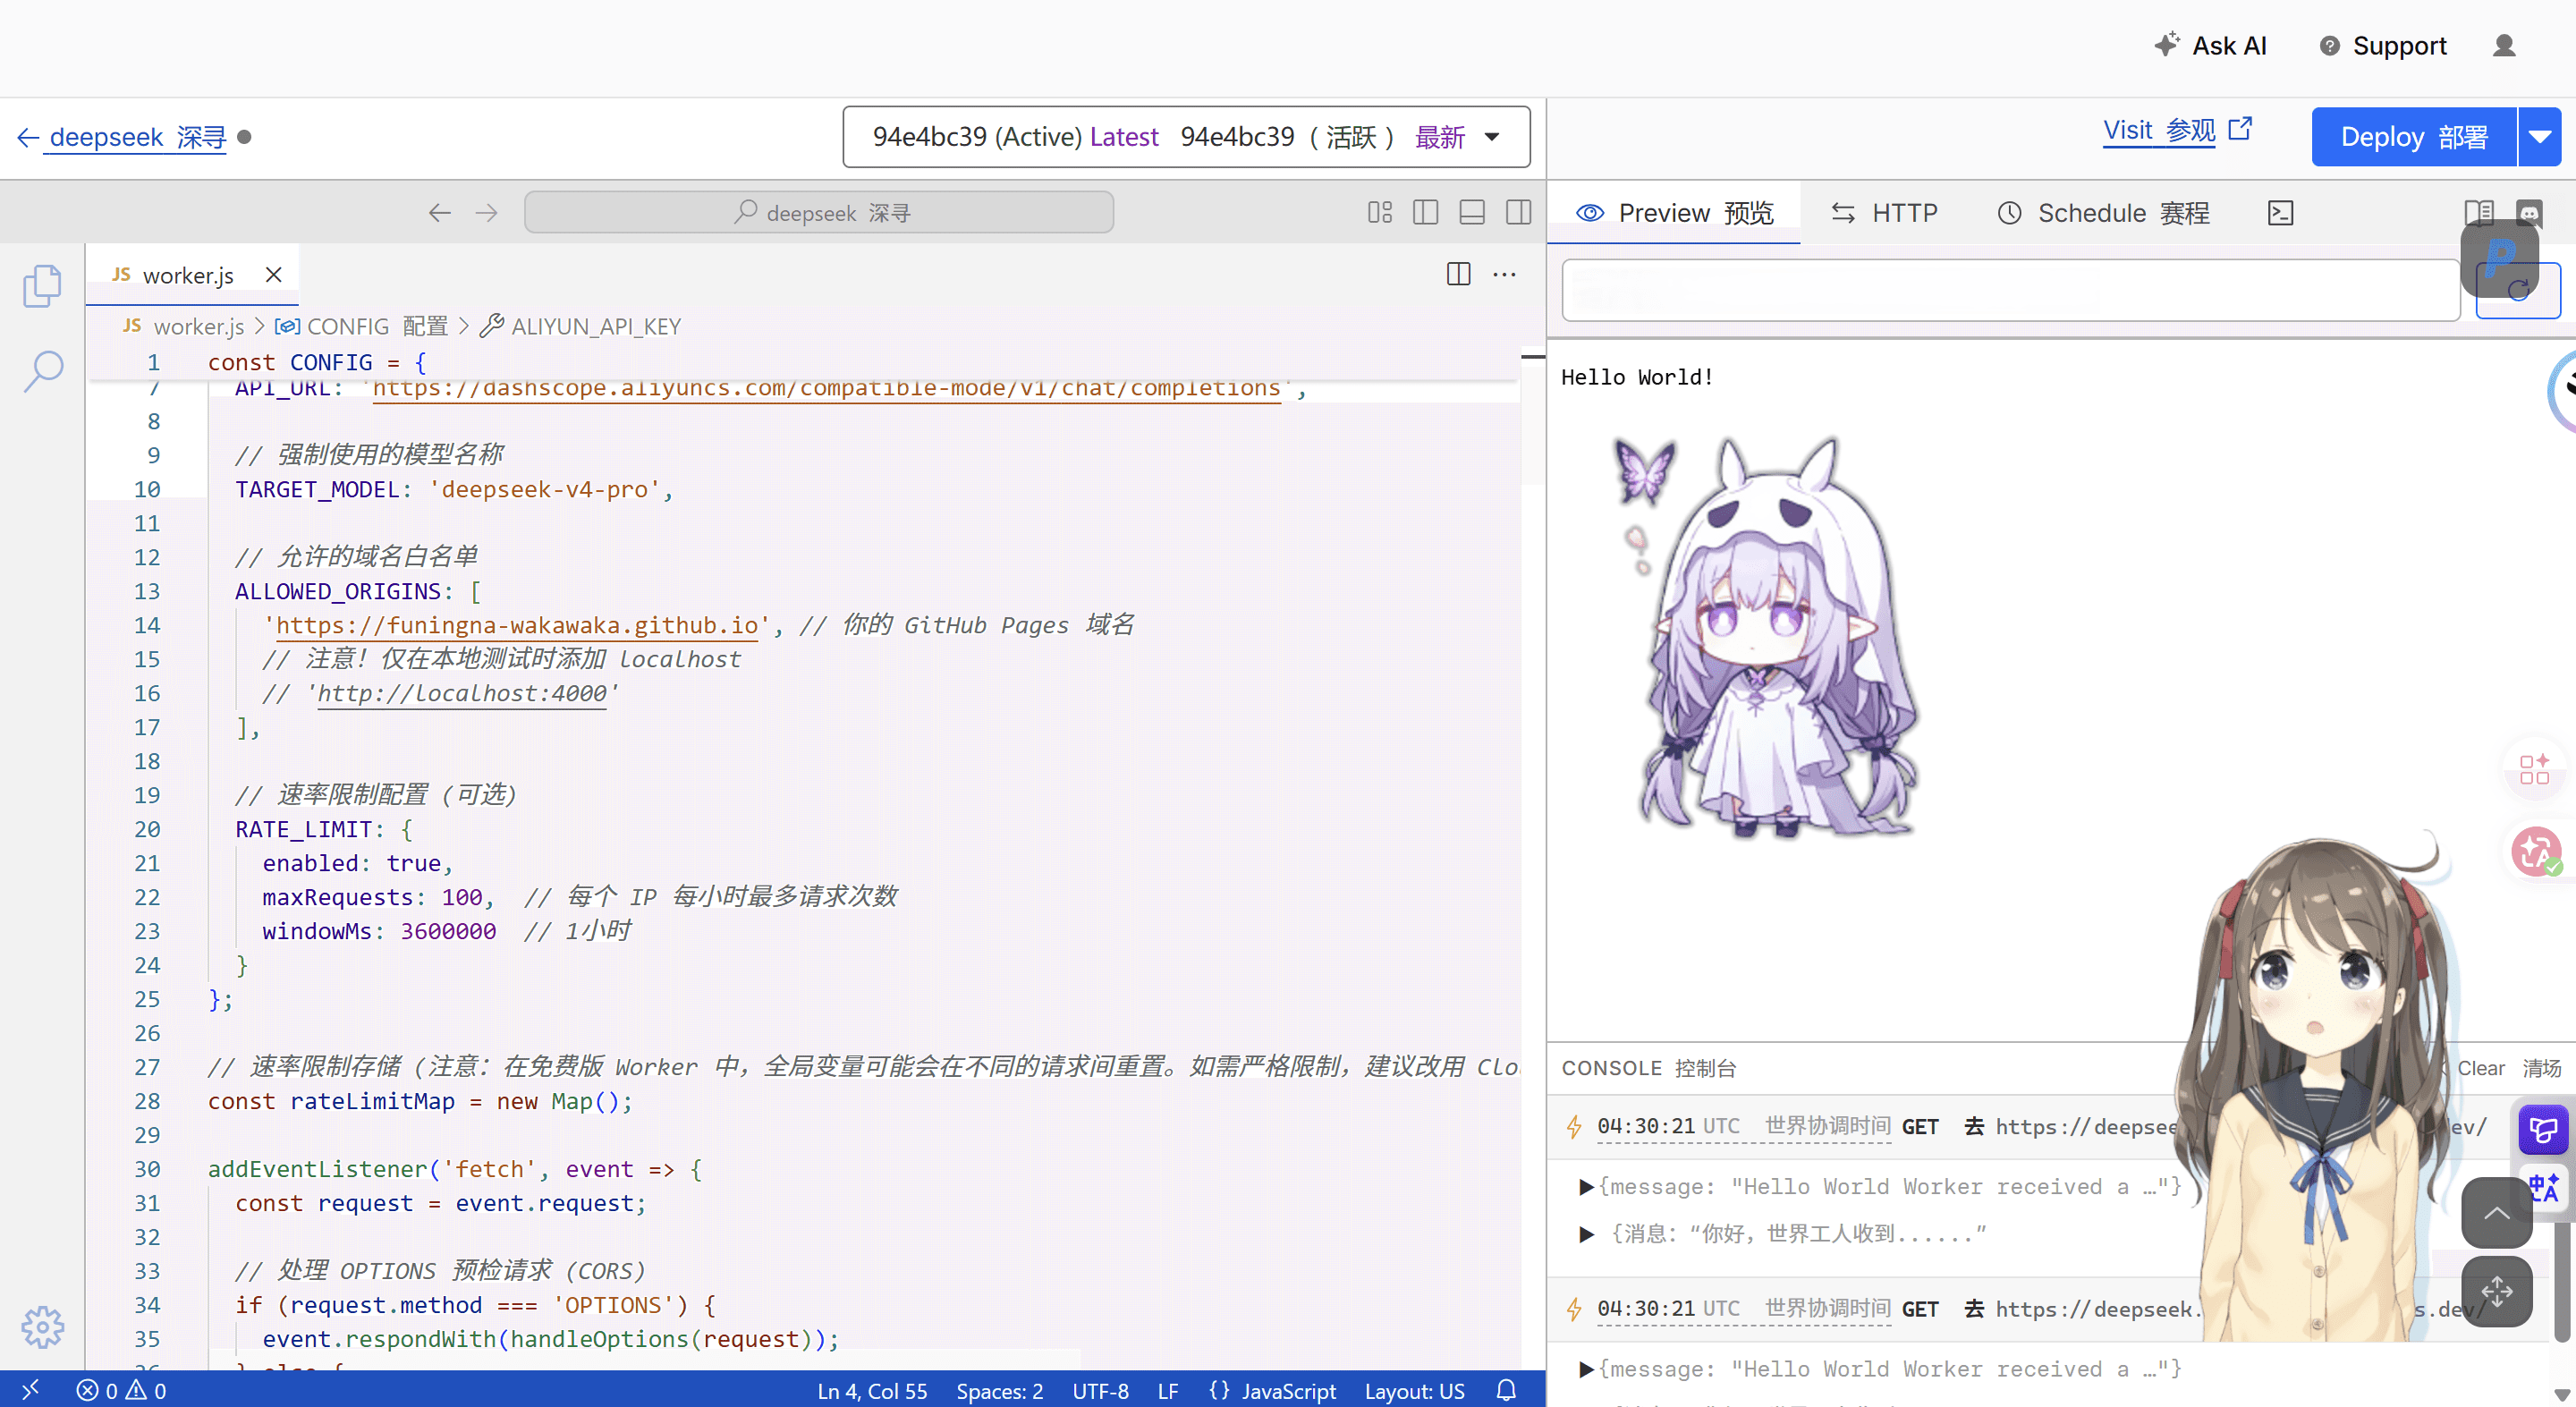
Task: Expand the {消息: "你好, 世界工人收到"} entry
Action: [x=1586, y=1234]
